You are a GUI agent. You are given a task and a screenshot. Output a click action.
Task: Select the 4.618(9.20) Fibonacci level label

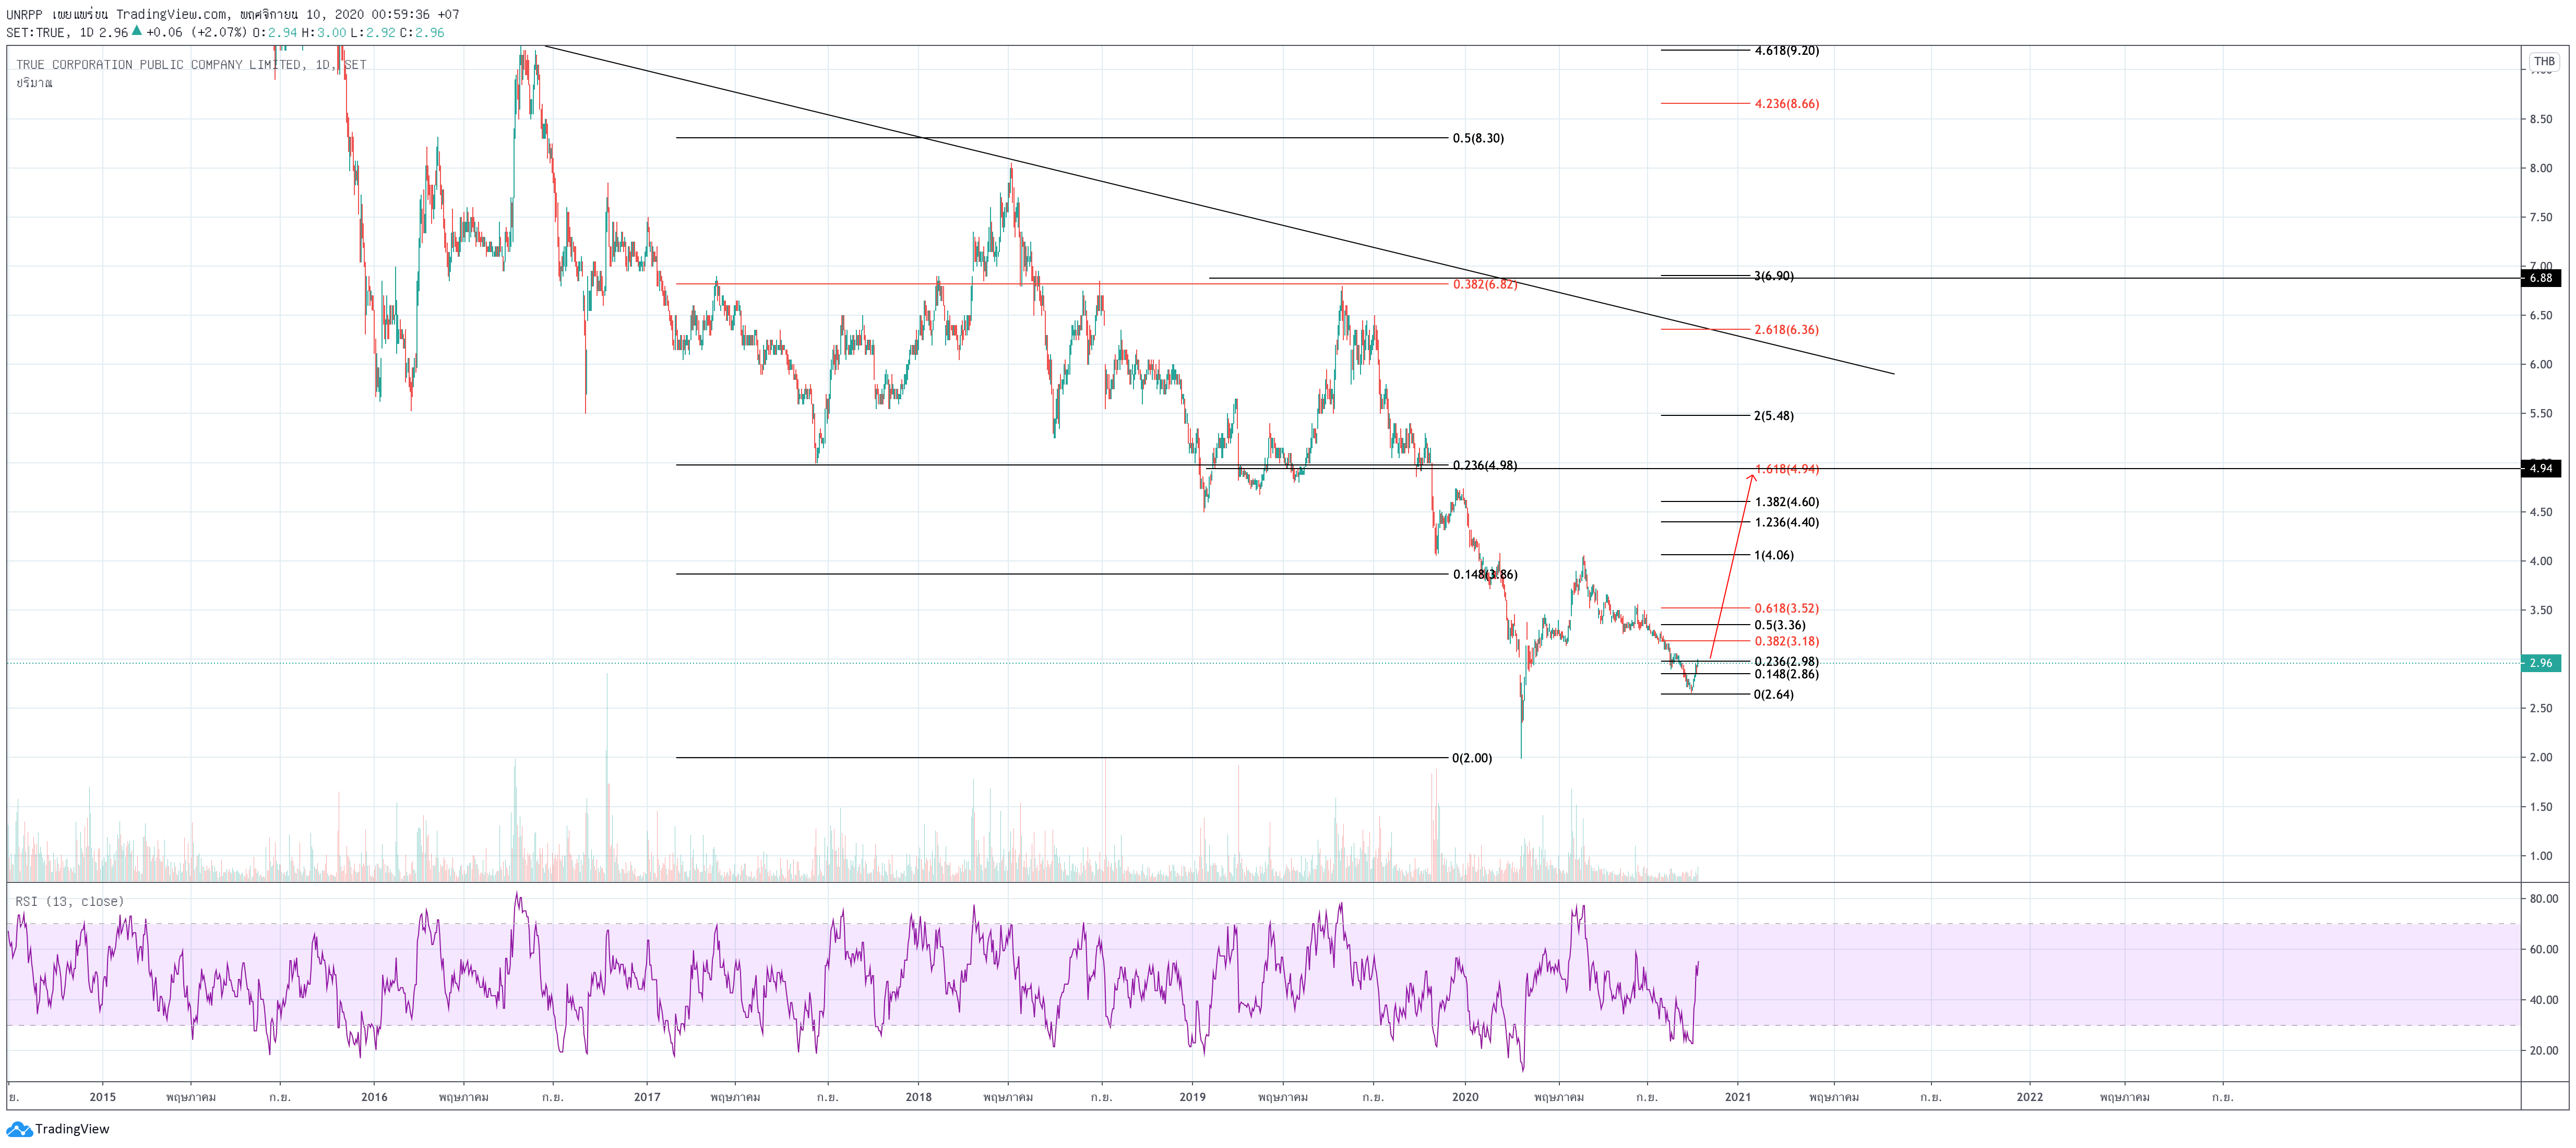pos(1786,50)
